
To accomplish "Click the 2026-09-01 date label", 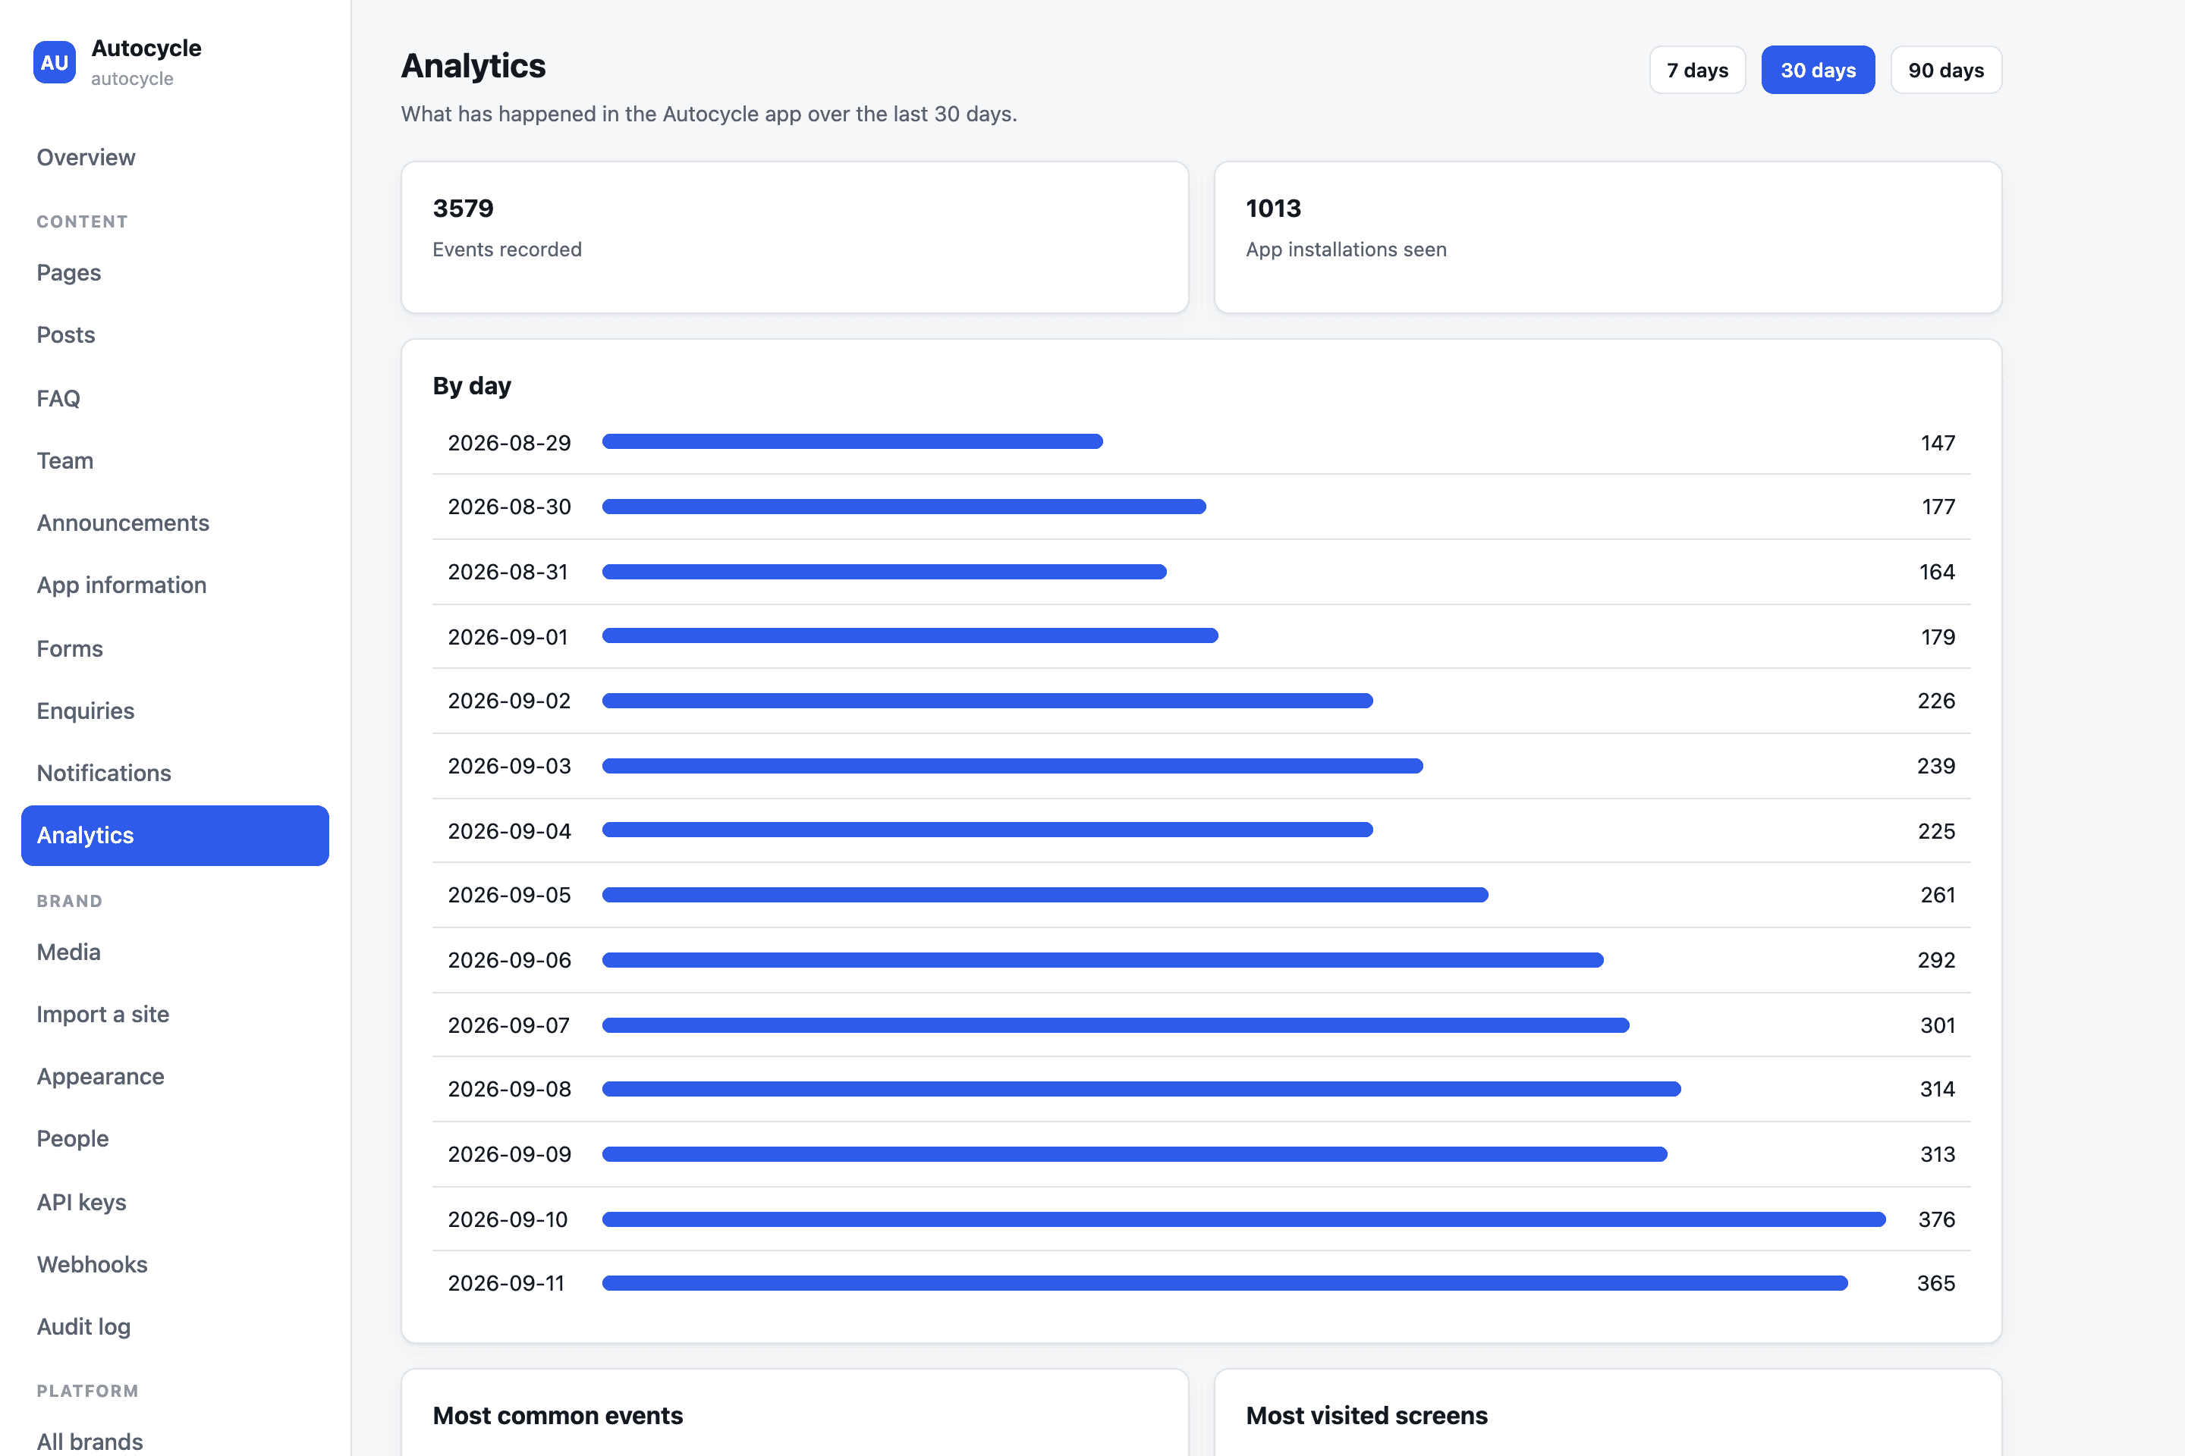I will point(508,637).
